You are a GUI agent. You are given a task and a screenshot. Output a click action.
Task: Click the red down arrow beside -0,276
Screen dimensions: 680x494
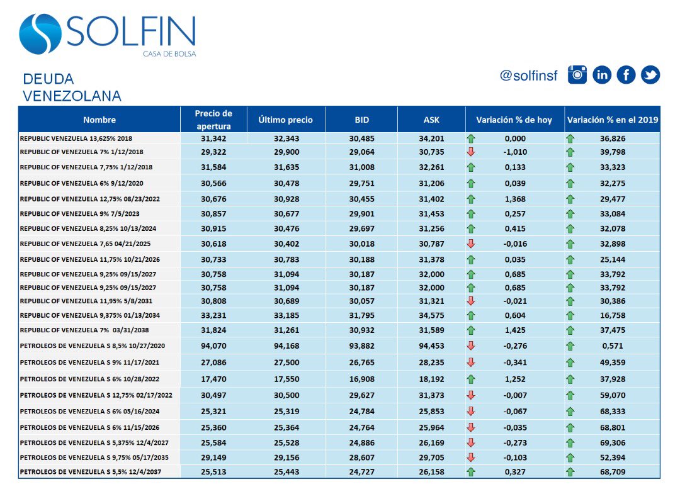471,346
